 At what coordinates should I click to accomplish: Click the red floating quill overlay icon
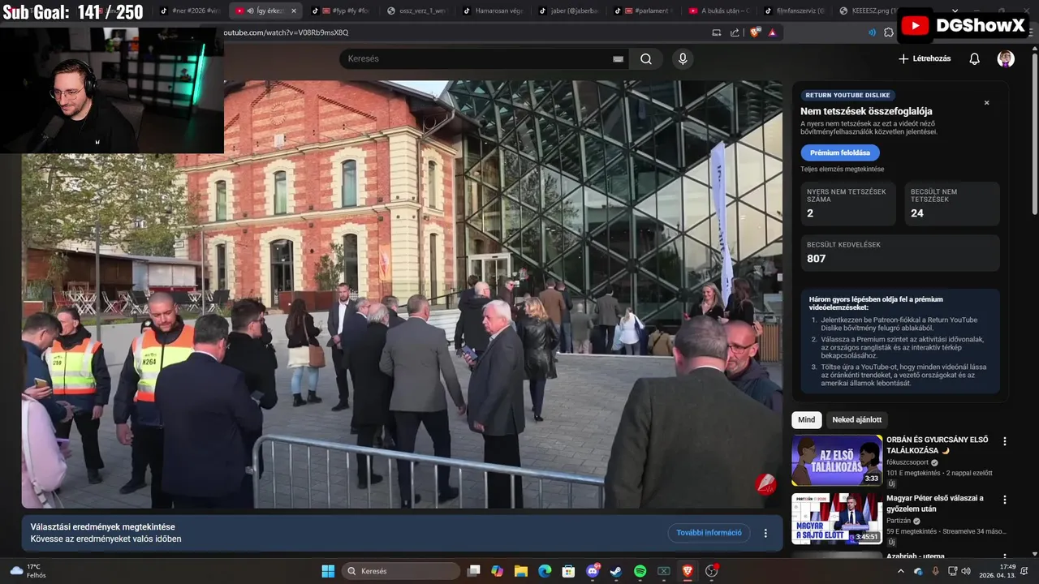(765, 484)
